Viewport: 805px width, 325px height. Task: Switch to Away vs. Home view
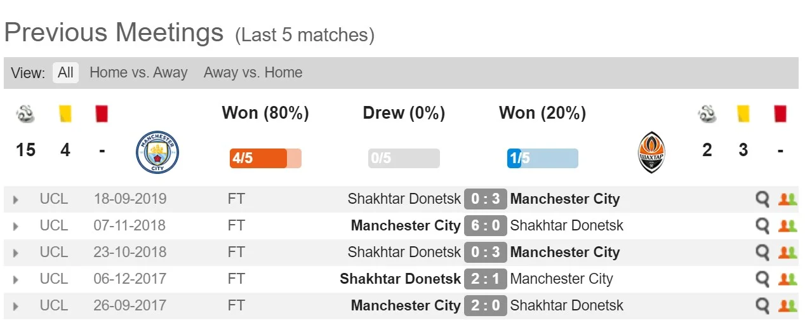pos(253,72)
